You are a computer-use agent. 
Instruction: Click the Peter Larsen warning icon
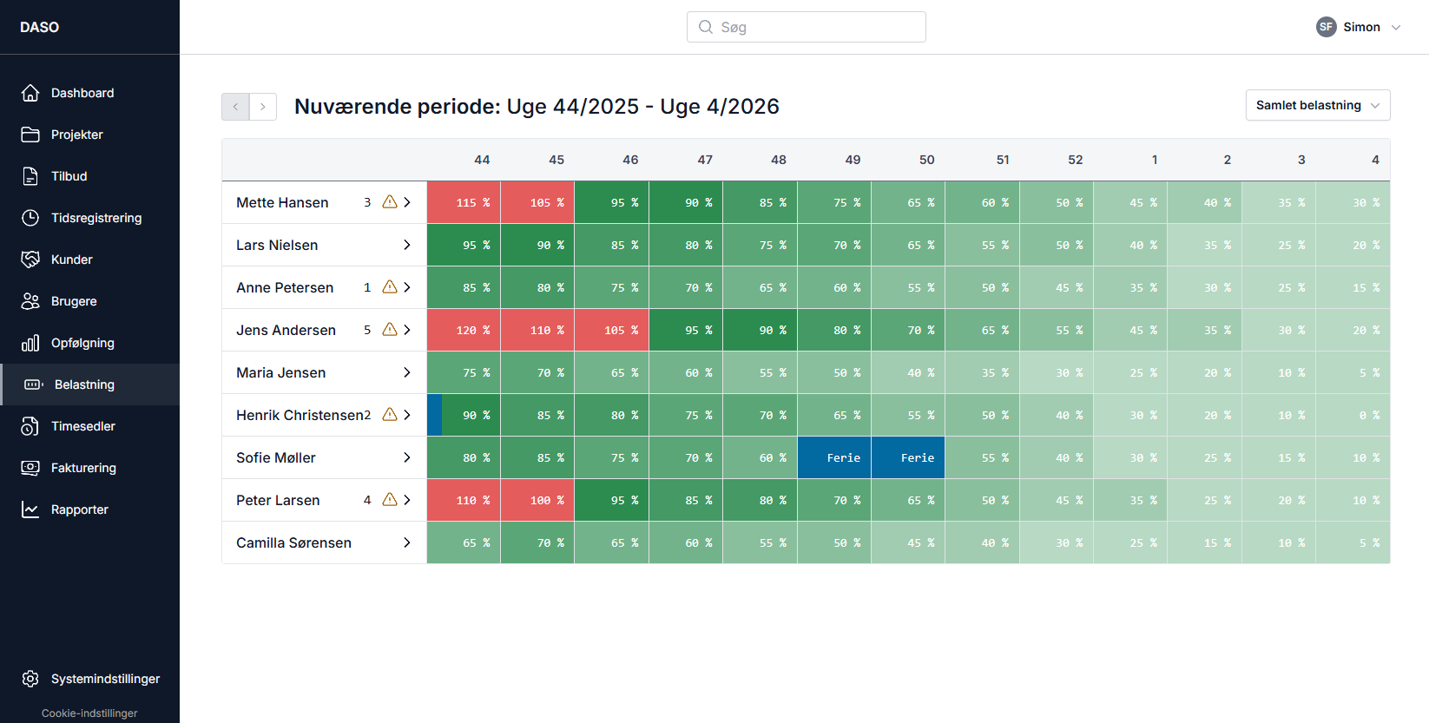point(390,500)
